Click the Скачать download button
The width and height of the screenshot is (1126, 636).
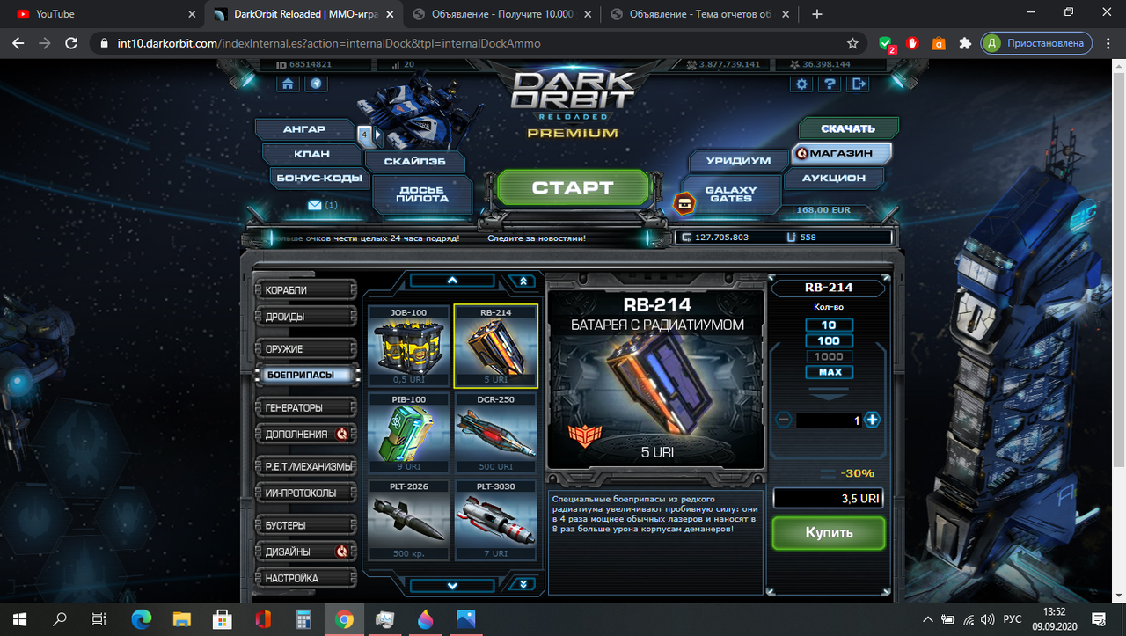click(848, 128)
